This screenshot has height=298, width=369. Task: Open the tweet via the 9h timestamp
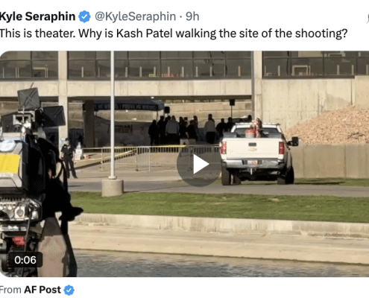[192, 16]
